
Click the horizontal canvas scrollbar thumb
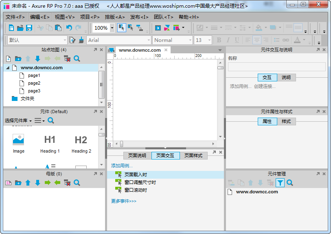(121, 144)
